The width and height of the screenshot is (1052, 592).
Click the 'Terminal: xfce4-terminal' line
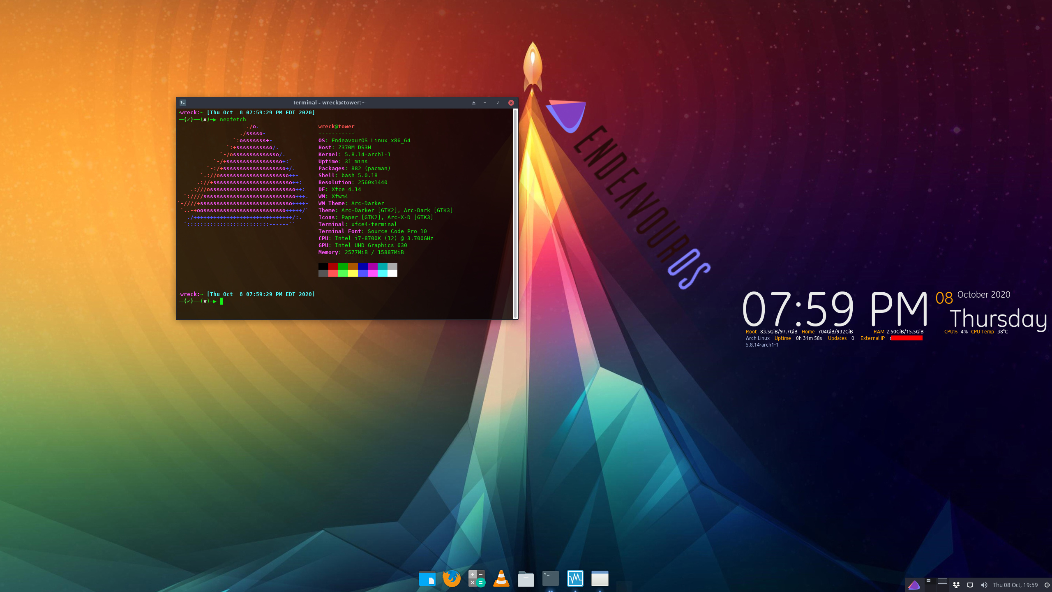click(x=358, y=224)
